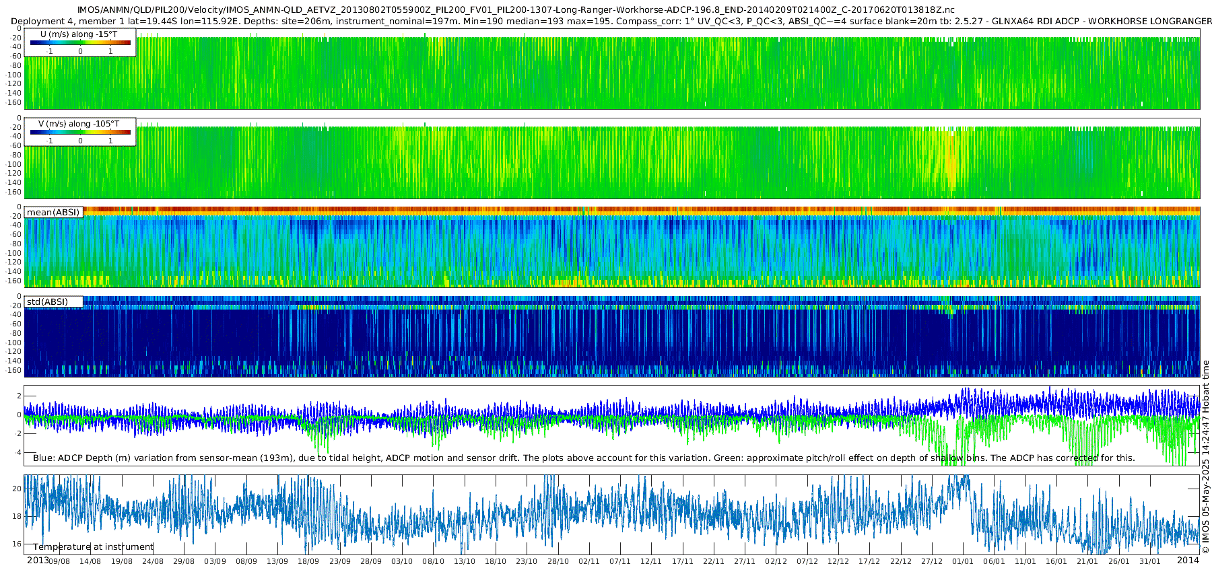The width and height of the screenshot is (1212, 572).
Task: Click the 01/01 date tick label
Action: (963, 561)
